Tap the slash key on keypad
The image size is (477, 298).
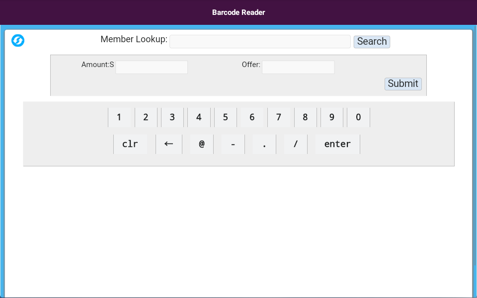(x=295, y=144)
